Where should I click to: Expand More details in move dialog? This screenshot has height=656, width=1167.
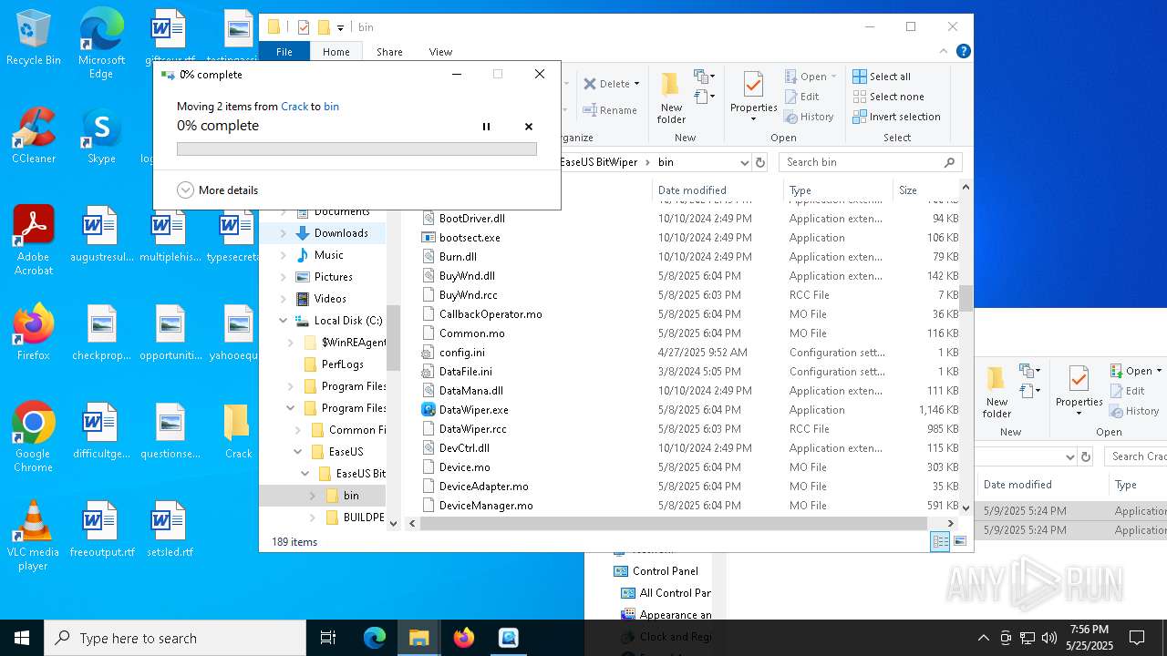tap(218, 190)
